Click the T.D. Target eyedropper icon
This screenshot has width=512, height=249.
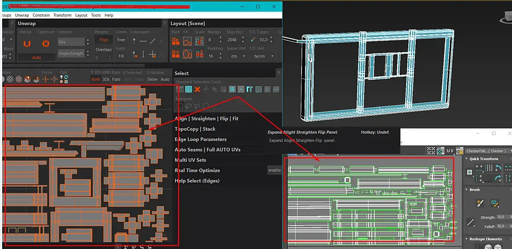tap(253, 40)
